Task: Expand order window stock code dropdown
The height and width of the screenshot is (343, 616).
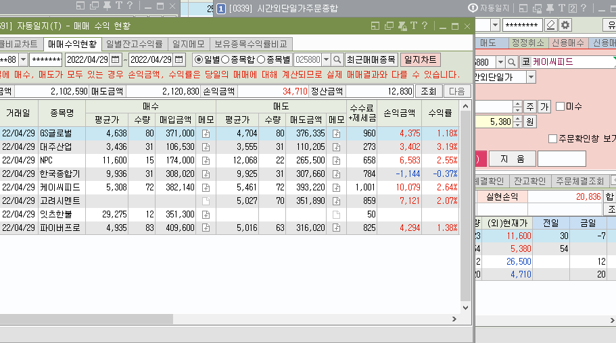Action: click(x=500, y=62)
